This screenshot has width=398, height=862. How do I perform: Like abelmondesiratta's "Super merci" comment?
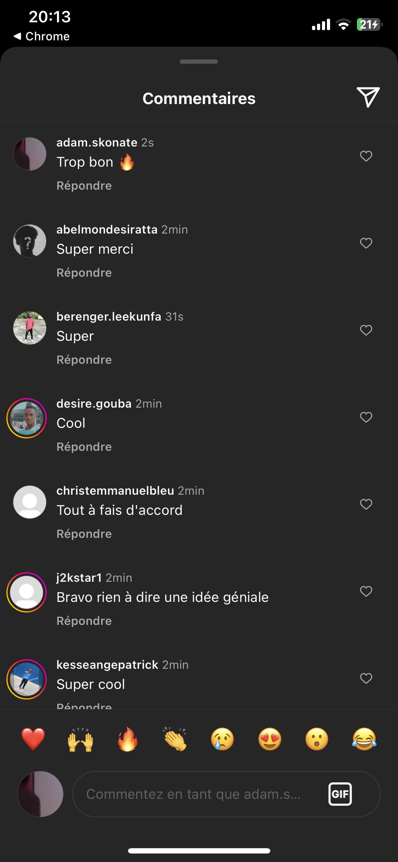[366, 243]
